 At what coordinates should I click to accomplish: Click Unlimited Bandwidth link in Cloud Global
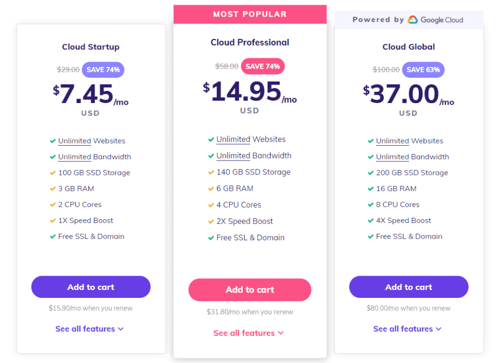[x=392, y=157]
